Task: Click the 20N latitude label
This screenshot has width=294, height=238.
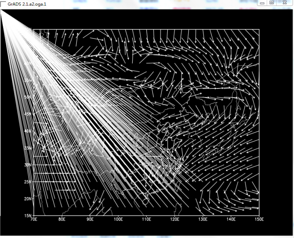Action: click(x=28, y=199)
